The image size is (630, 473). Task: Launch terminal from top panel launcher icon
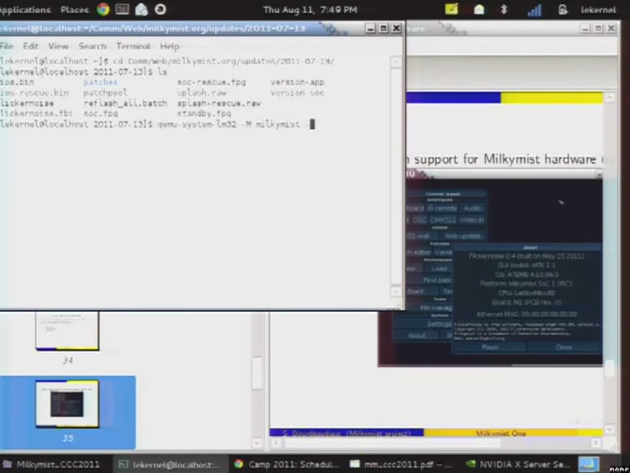tap(122, 9)
